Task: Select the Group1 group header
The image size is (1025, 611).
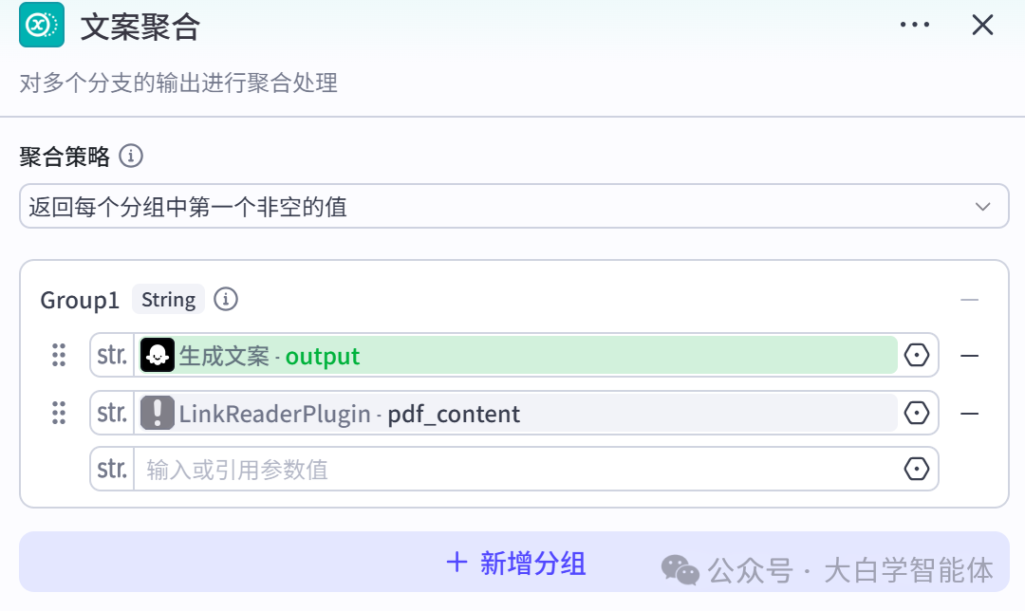Action: click(x=79, y=299)
